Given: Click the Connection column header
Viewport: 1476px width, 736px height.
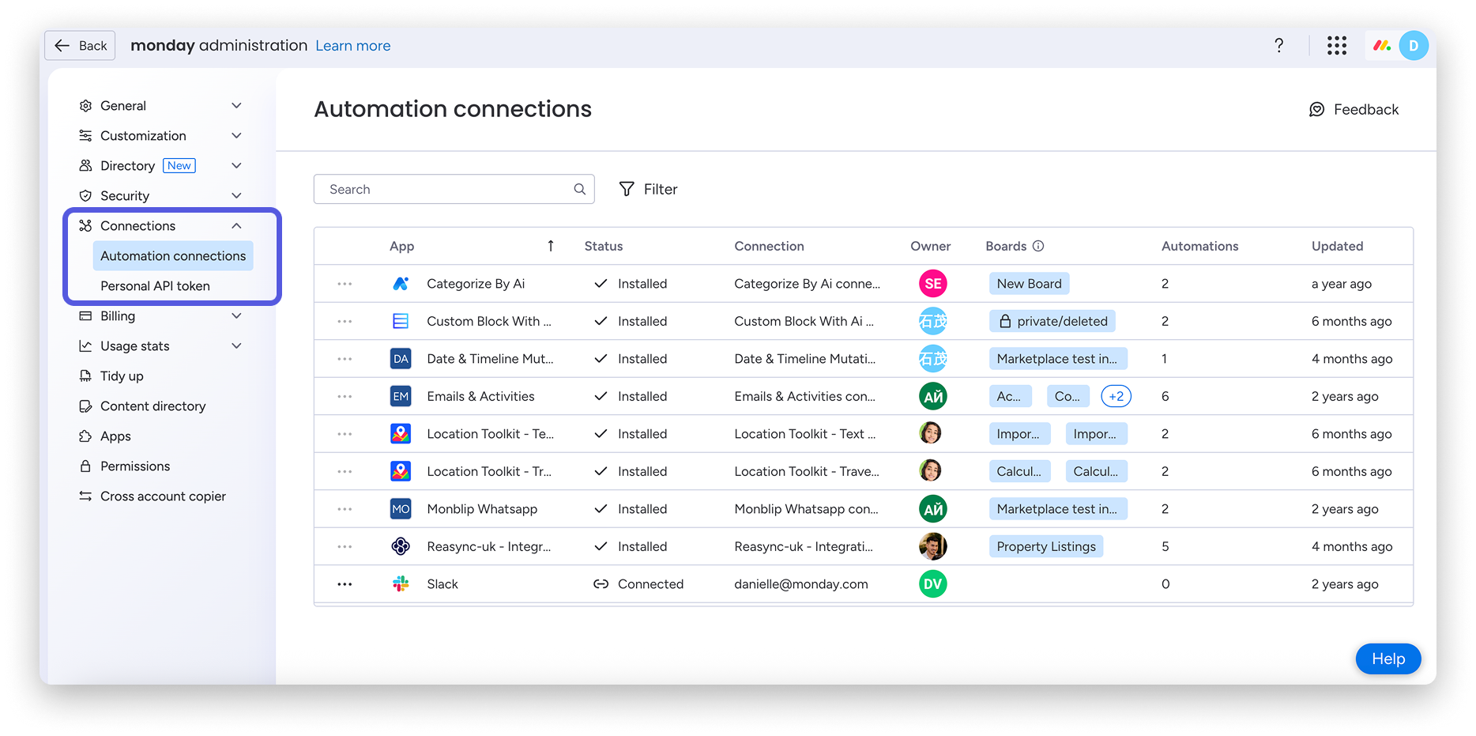Looking at the screenshot, I should (x=769, y=246).
